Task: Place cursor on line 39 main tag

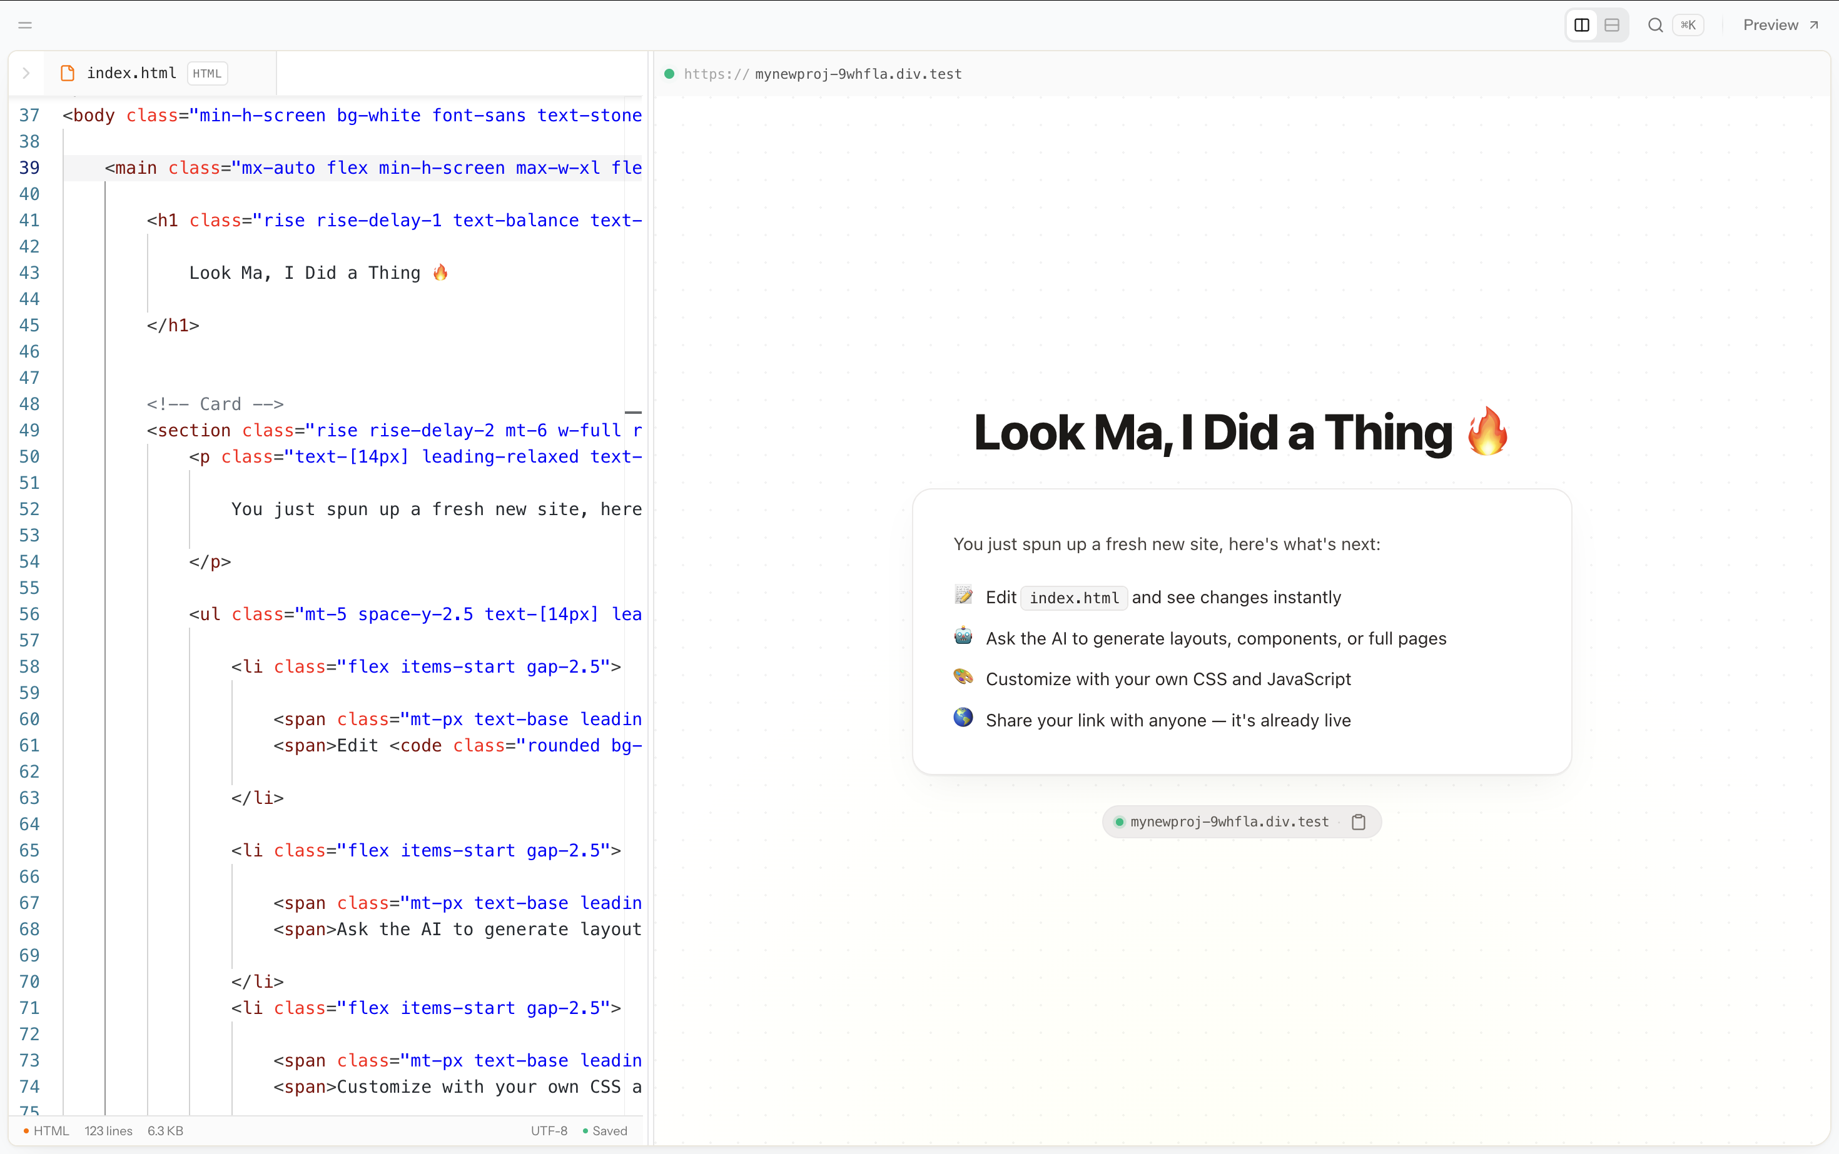Action: click(352, 168)
